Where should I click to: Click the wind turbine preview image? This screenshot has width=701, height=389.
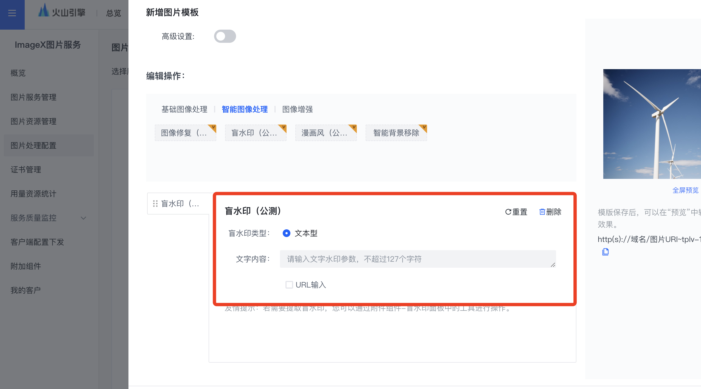pyautogui.click(x=652, y=124)
